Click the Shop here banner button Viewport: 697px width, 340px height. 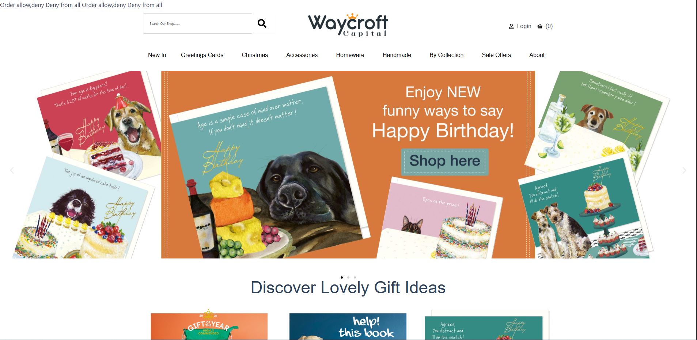(x=445, y=161)
